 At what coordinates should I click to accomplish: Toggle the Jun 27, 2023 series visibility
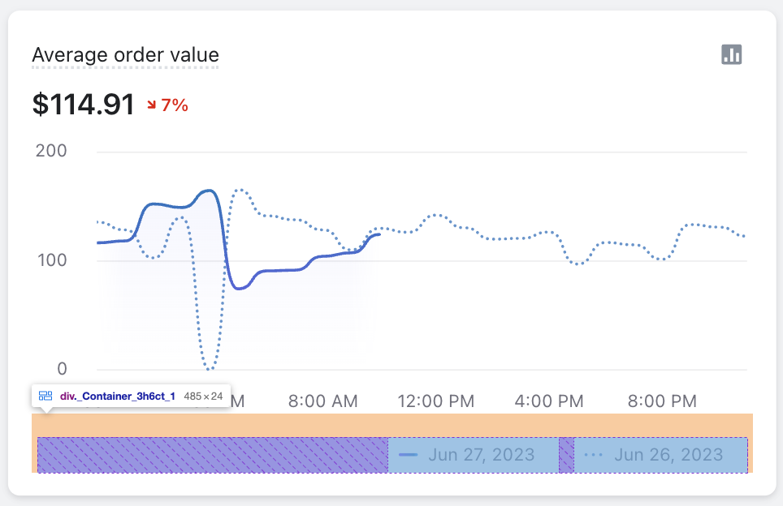pos(474,455)
